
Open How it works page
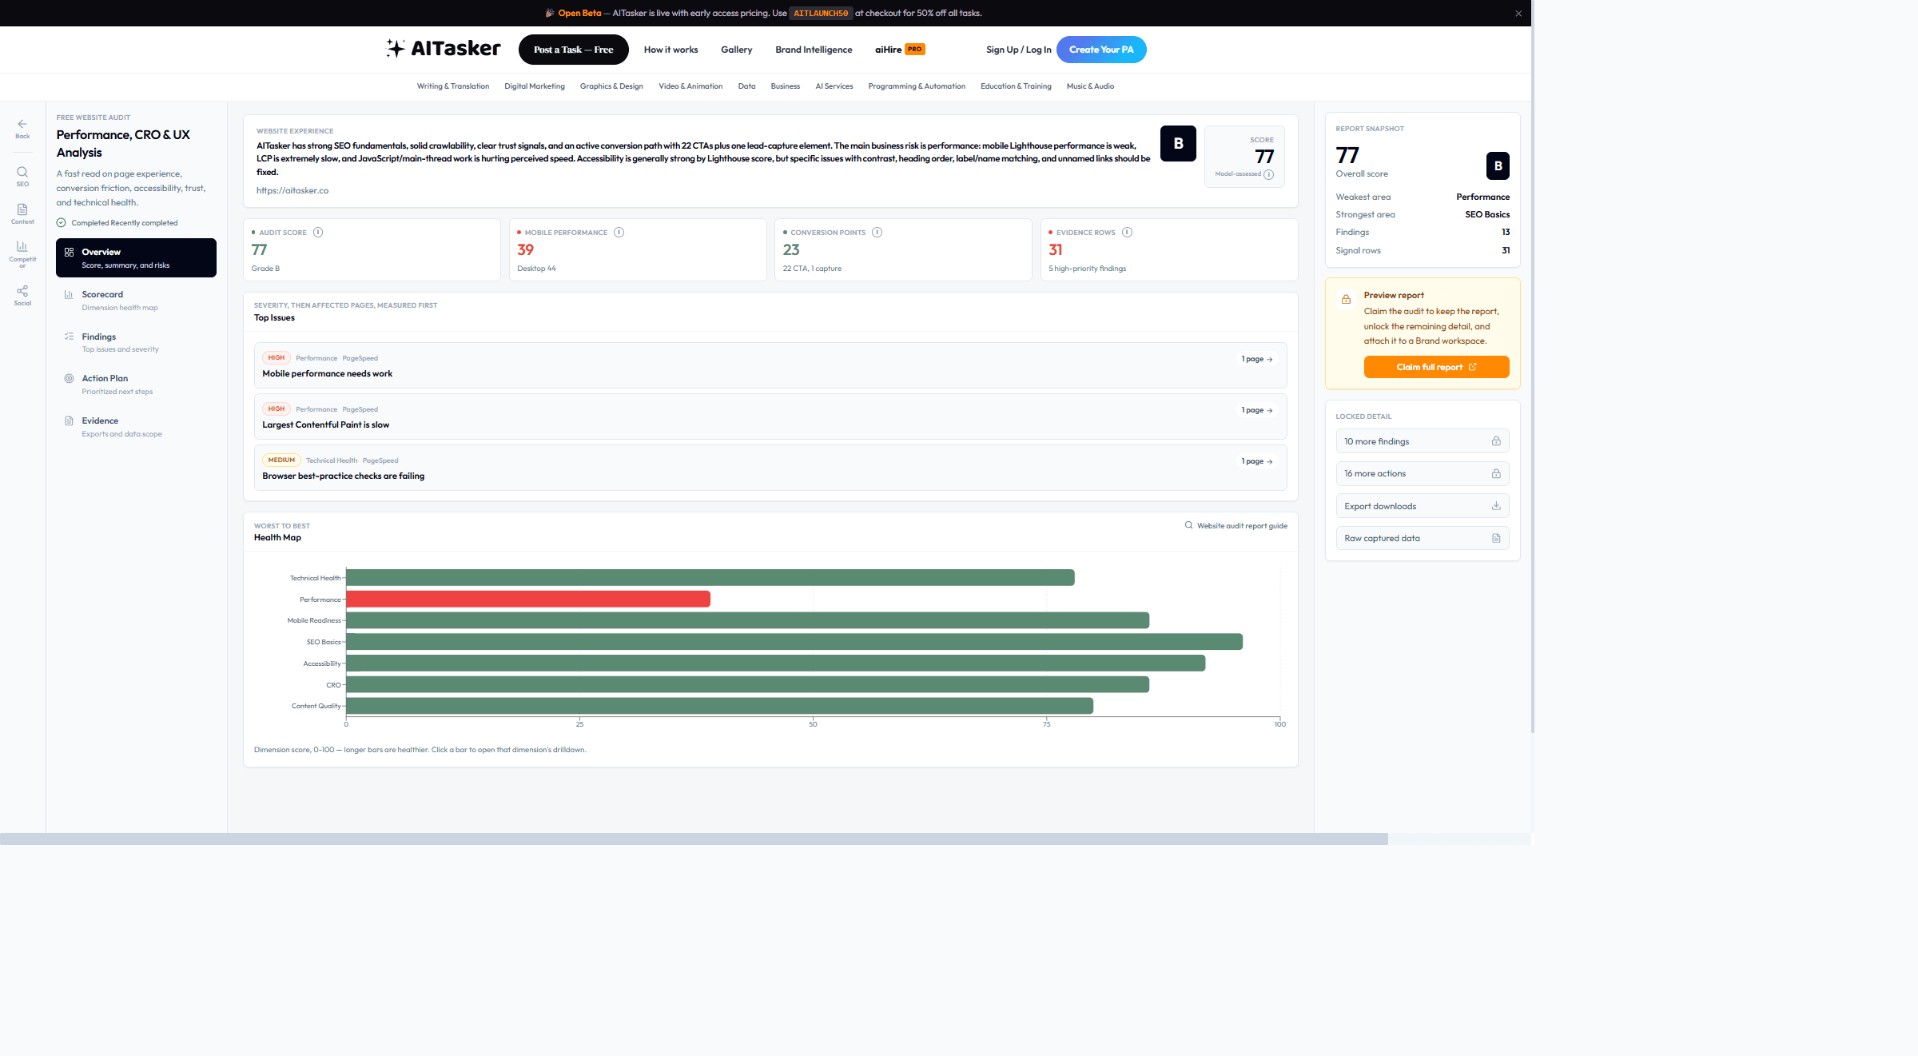tap(671, 50)
